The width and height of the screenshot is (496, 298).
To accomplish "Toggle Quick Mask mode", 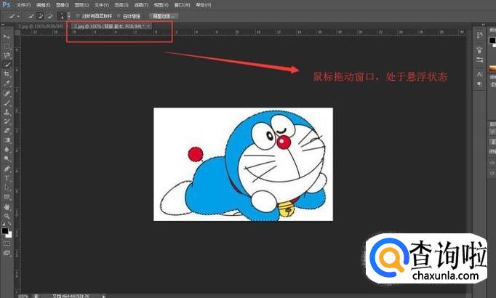I will [7, 243].
